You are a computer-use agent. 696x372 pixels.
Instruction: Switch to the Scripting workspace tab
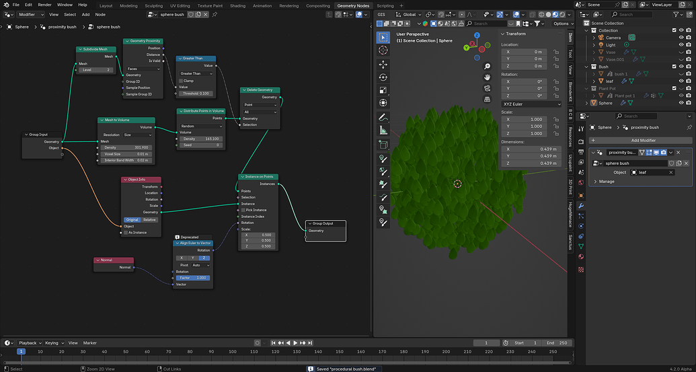385,6
